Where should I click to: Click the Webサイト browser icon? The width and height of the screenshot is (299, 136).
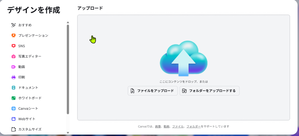(x=13, y=119)
